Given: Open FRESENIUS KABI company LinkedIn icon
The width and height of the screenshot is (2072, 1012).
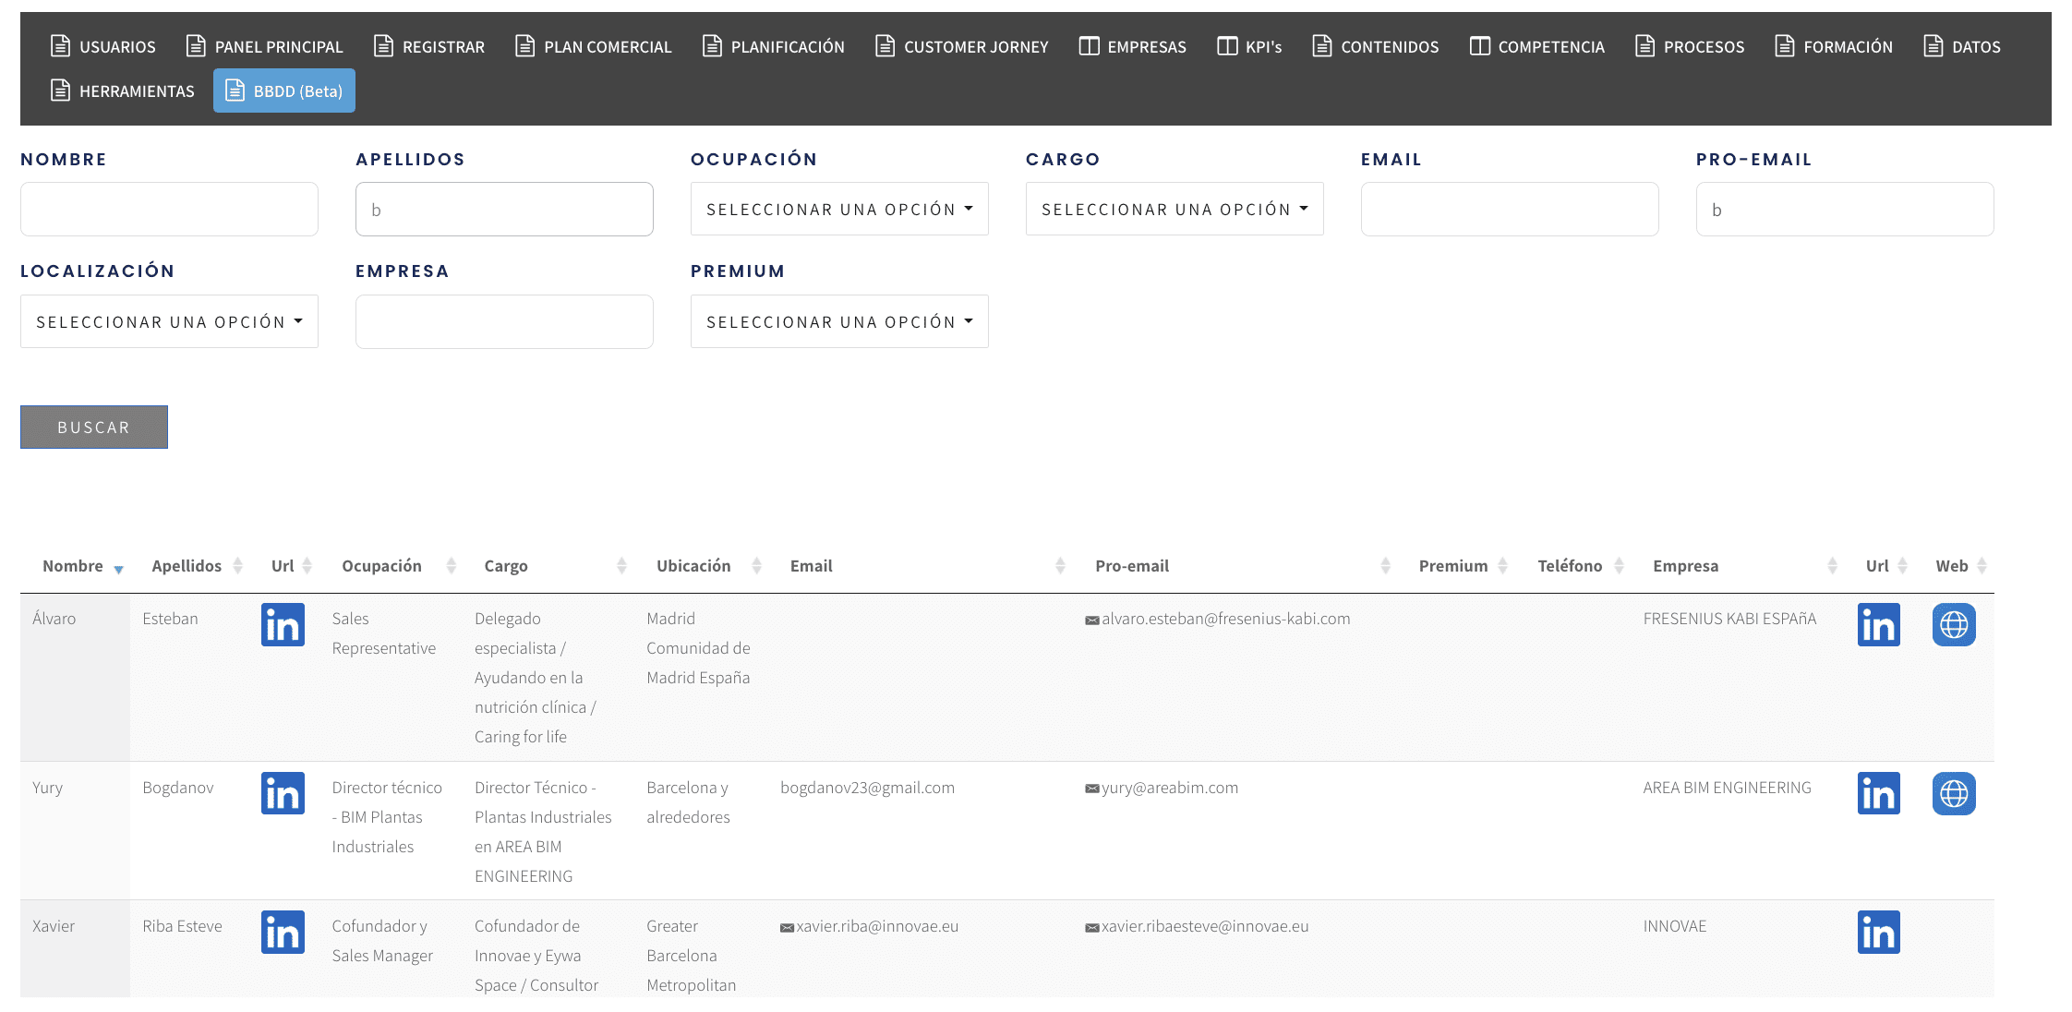Looking at the screenshot, I should click(1878, 625).
